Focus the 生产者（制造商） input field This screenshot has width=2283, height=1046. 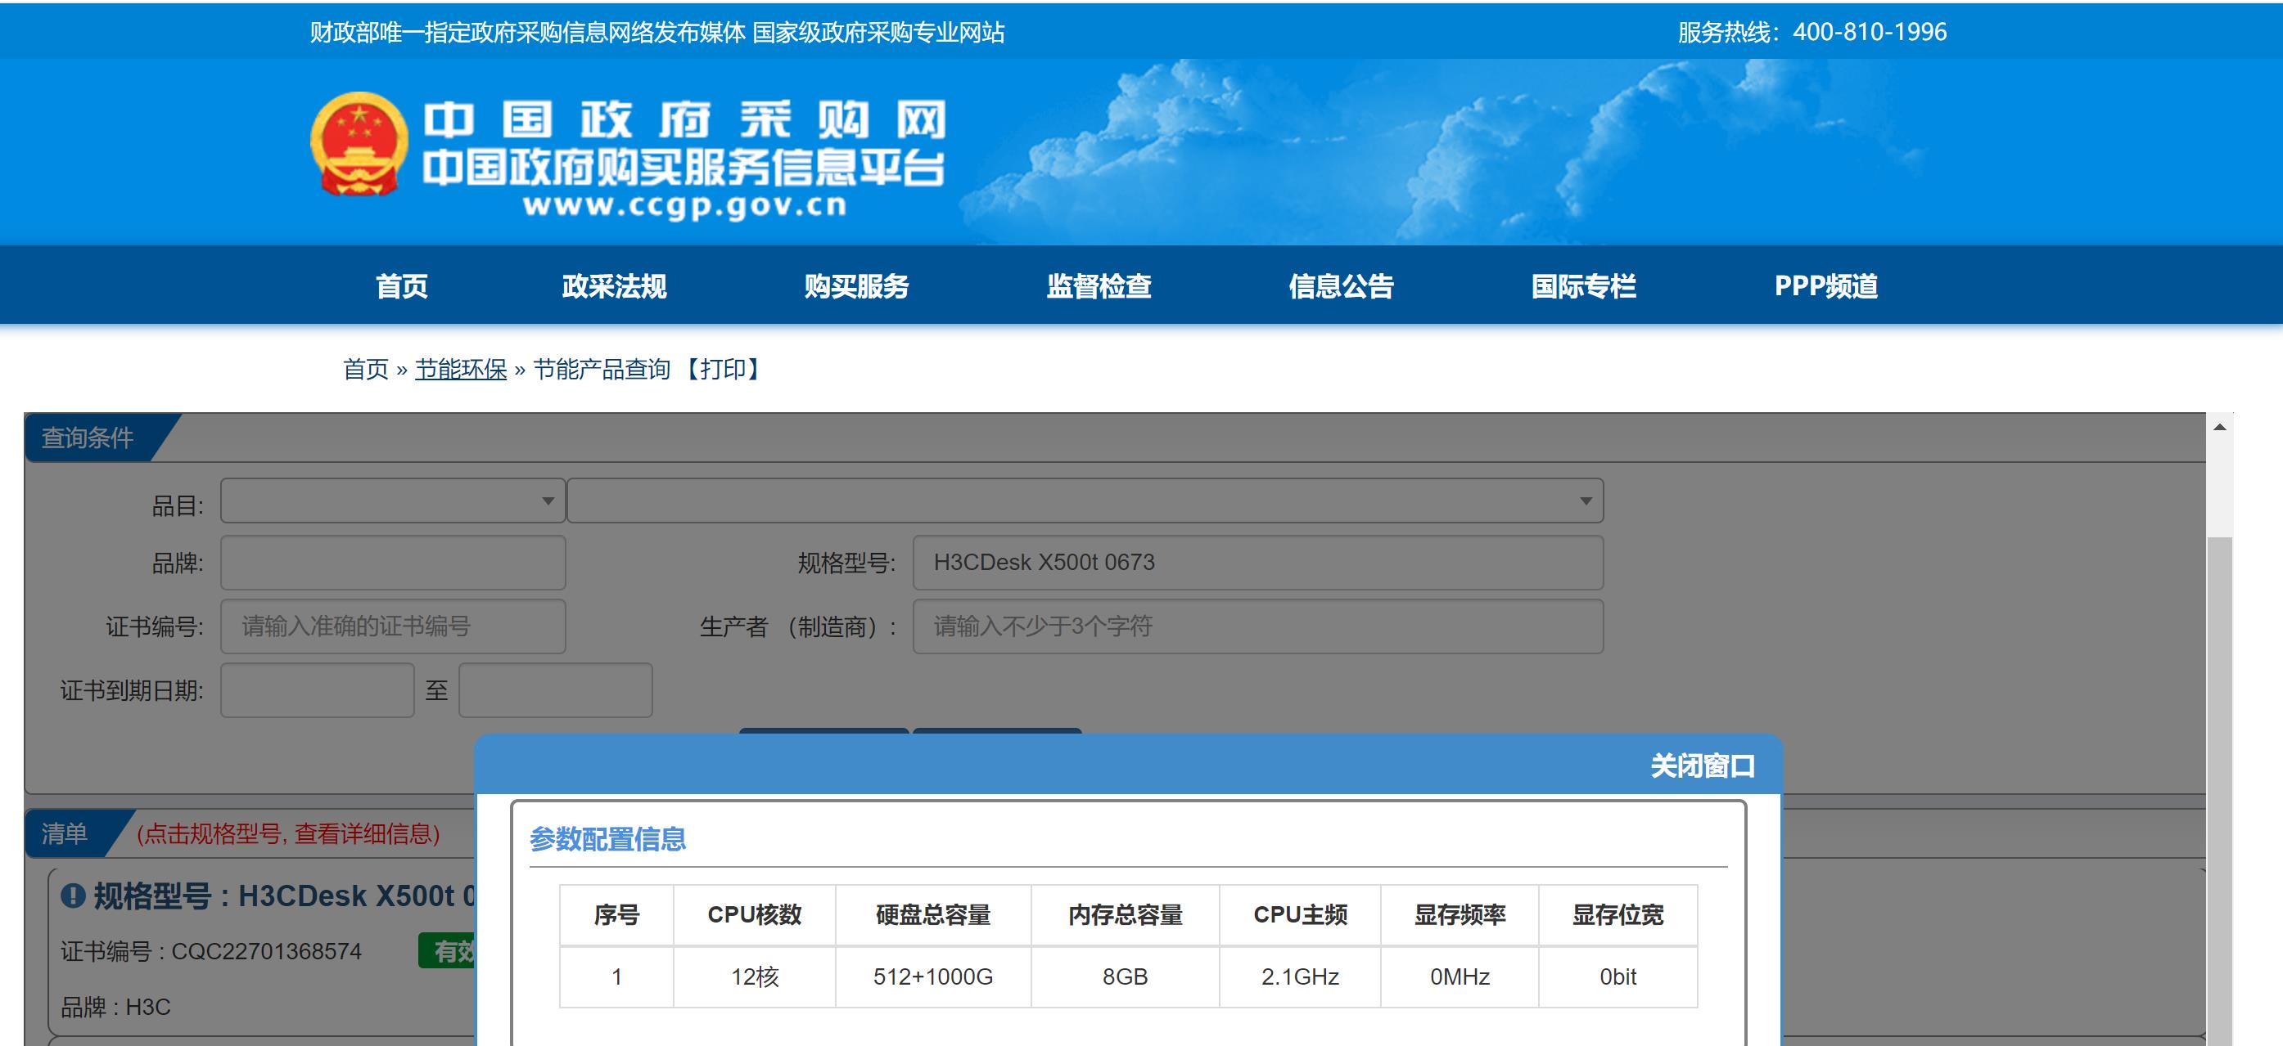coord(1257,626)
